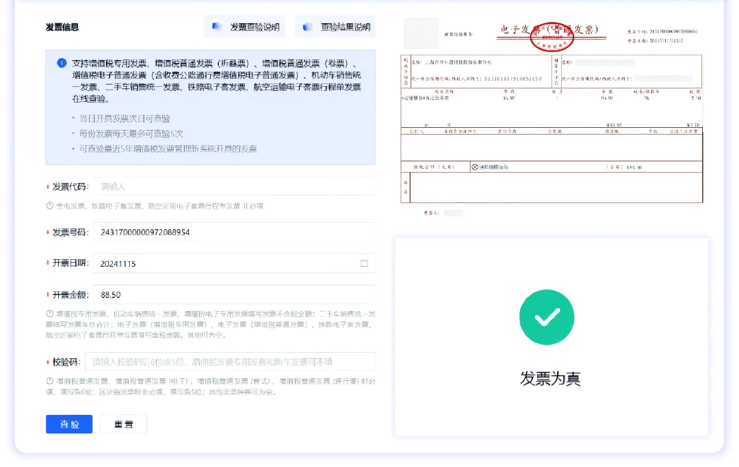Screen dimensions: 739x467
Task: Click the document icon on 查验结果说明 button
Action: 306,26
